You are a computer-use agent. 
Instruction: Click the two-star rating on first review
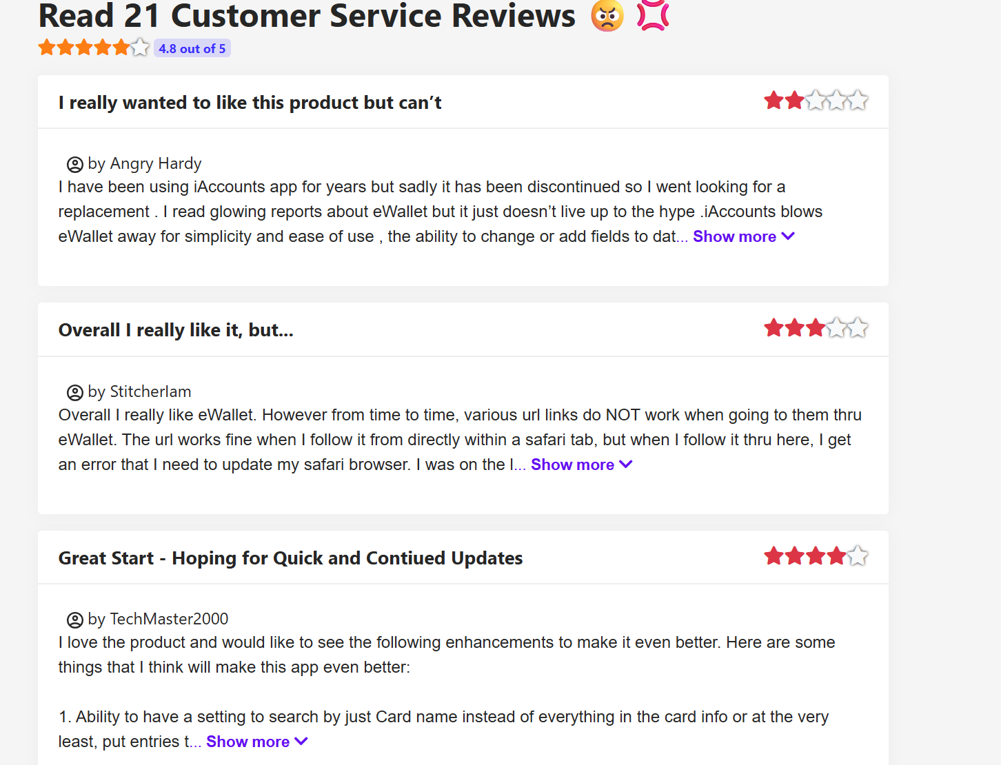816,101
